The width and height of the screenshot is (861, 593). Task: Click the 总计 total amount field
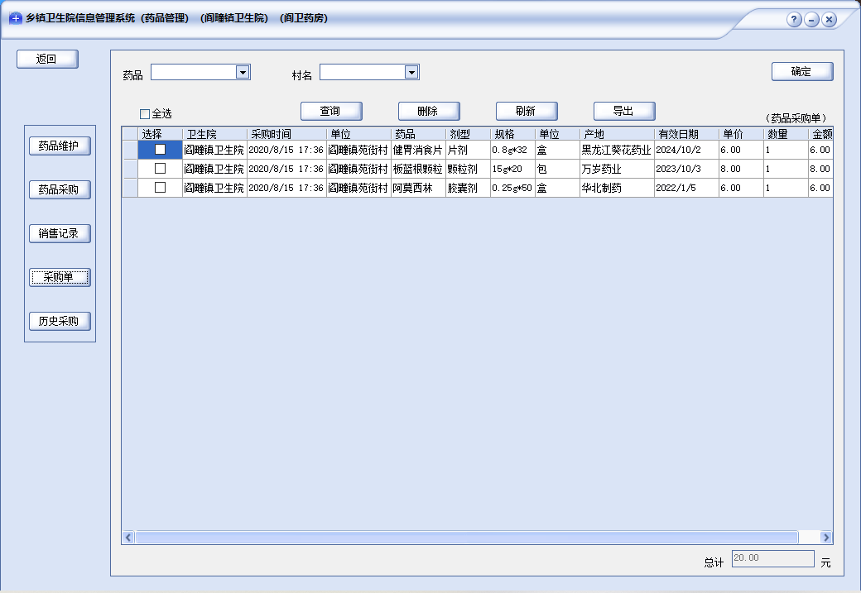pyautogui.click(x=772, y=558)
